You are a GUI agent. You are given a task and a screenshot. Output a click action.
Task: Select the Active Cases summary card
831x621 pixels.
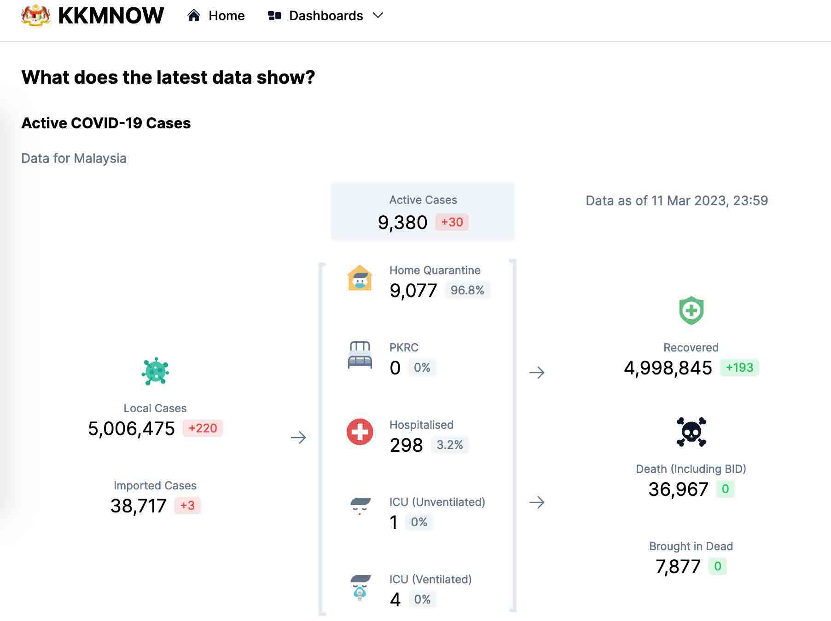coord(423,212)
